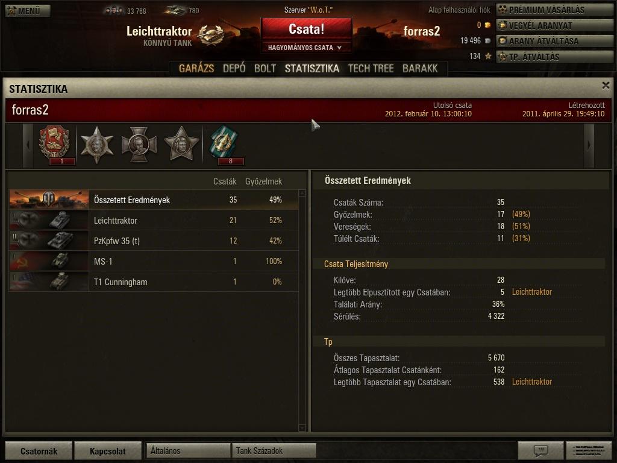Image resolution: width=617 pixels, height=463 pixels.
Task: Start battle with the Csata! button
Action: pos(306,29)
